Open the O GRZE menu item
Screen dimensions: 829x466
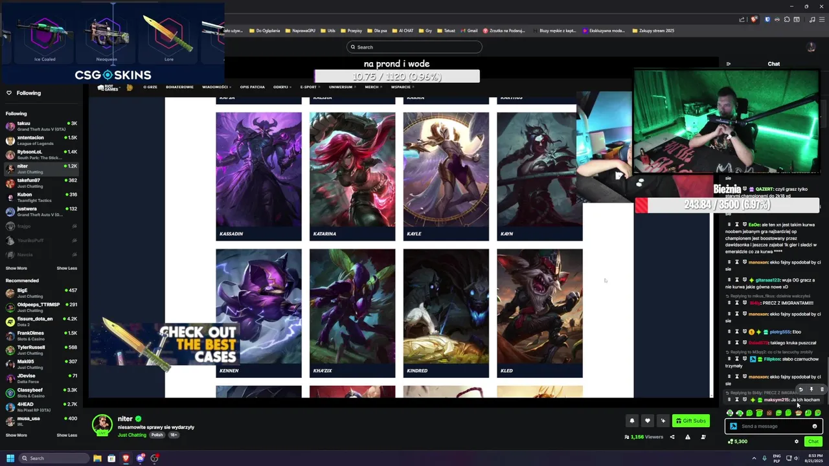click(150, 87)
